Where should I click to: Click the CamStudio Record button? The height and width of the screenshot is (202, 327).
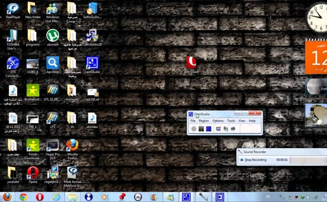pos(193,129)
